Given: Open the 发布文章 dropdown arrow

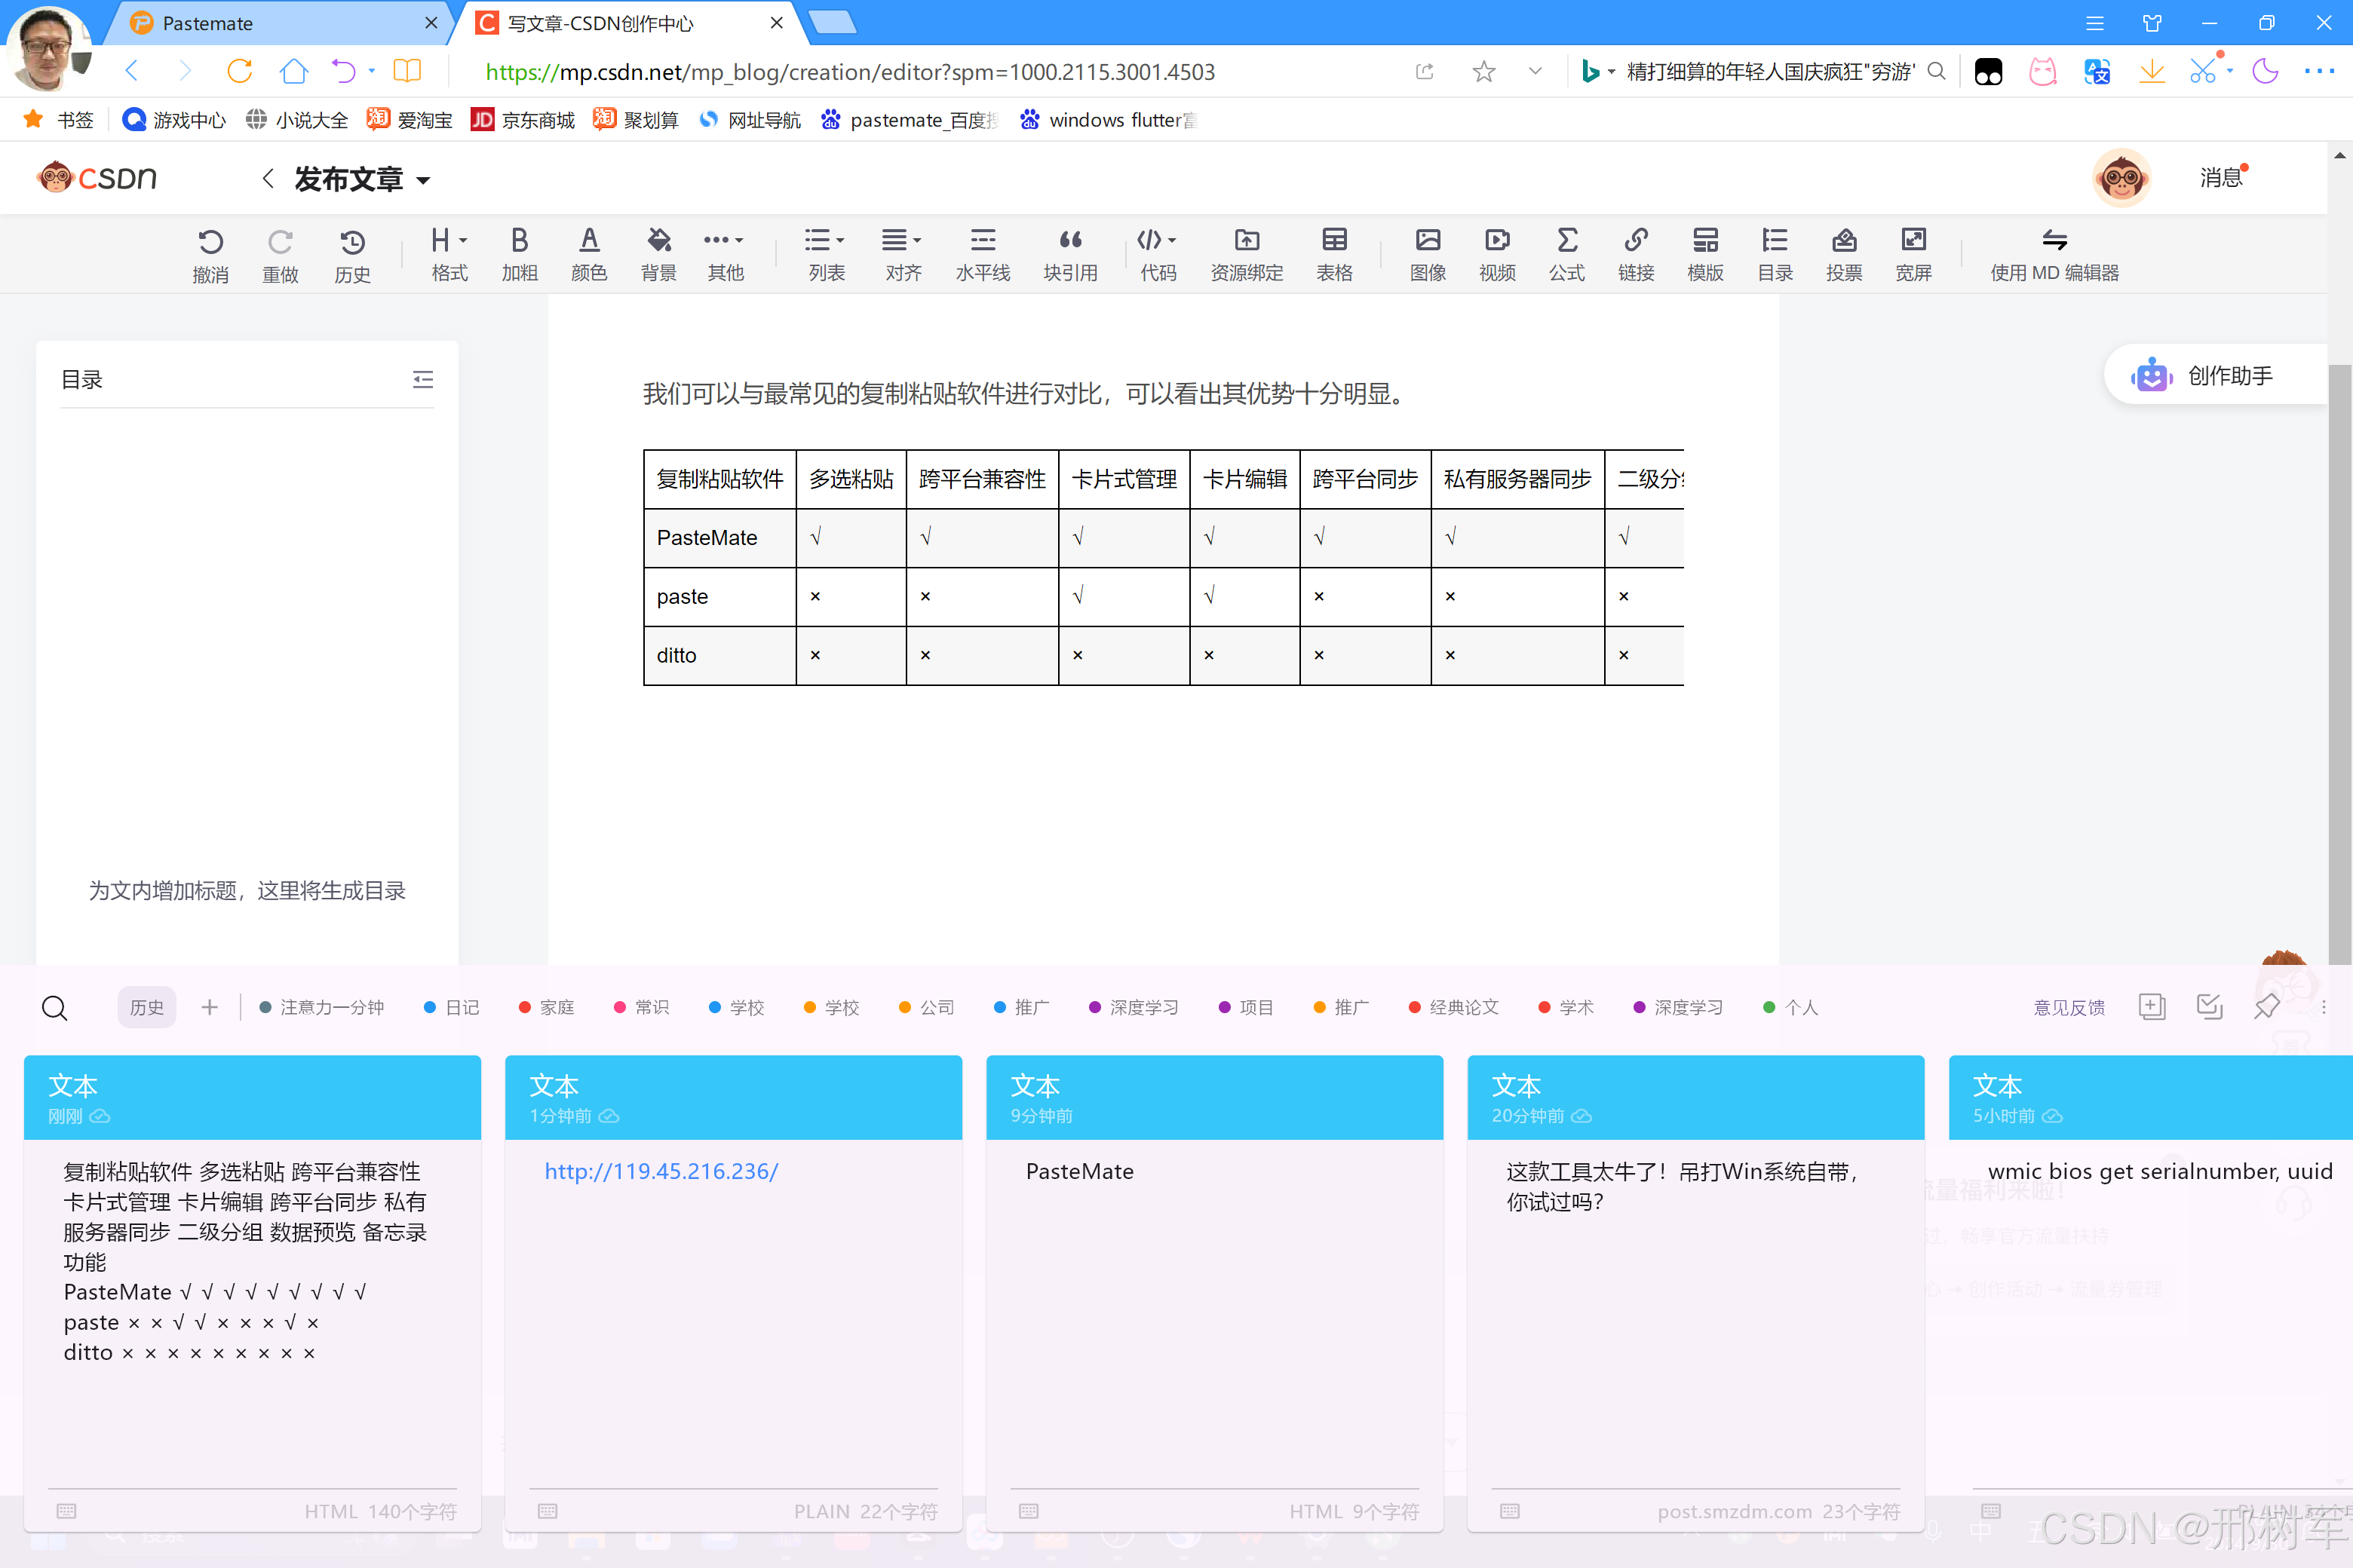Looking at the screenshot, I should (423, 180).
